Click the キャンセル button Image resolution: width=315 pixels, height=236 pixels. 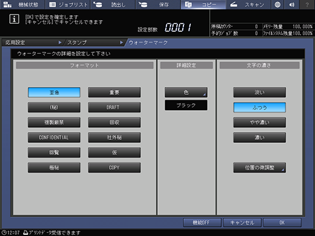pyautogui.click(x=242, y=223)
